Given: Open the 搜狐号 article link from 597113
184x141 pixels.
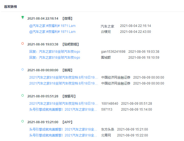Looking at the screenshot, I should tap(63, 110).
